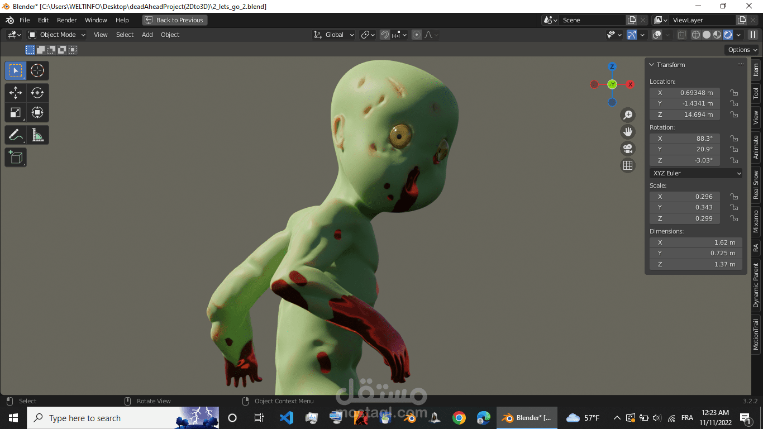
Task: Click the Blender logo menu icon
Action: tap(9, 20)
